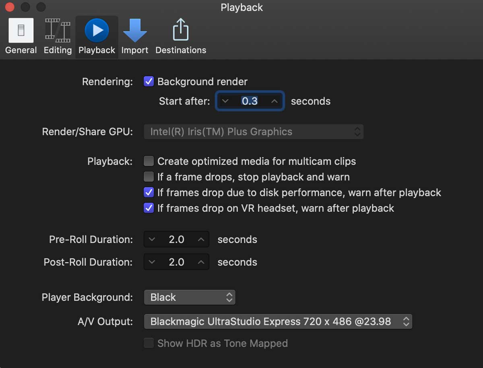Enable Create optimized media for multicam clips
Image resolution: width=483 pixels, height=368 pixels.
point(149,161)
